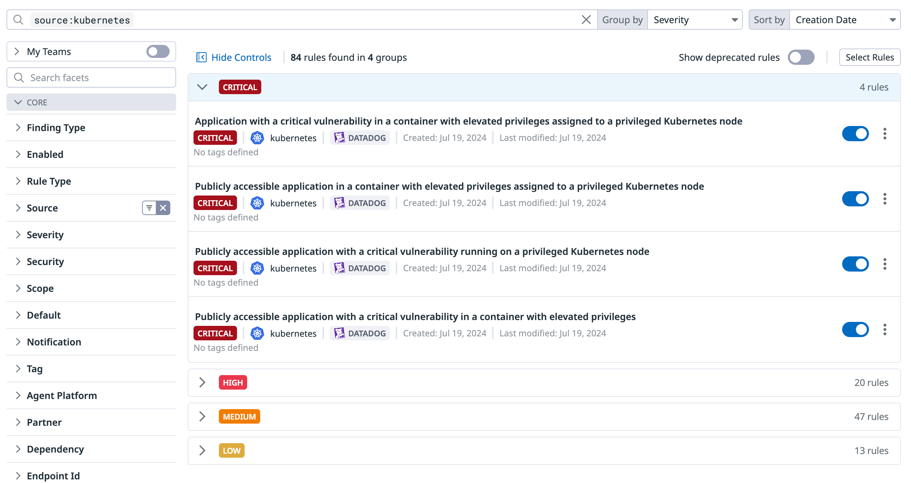This screenshot has width=911, height=483.
Task: Click DATADOG badge on third critical rule
Action: (360, 268)
